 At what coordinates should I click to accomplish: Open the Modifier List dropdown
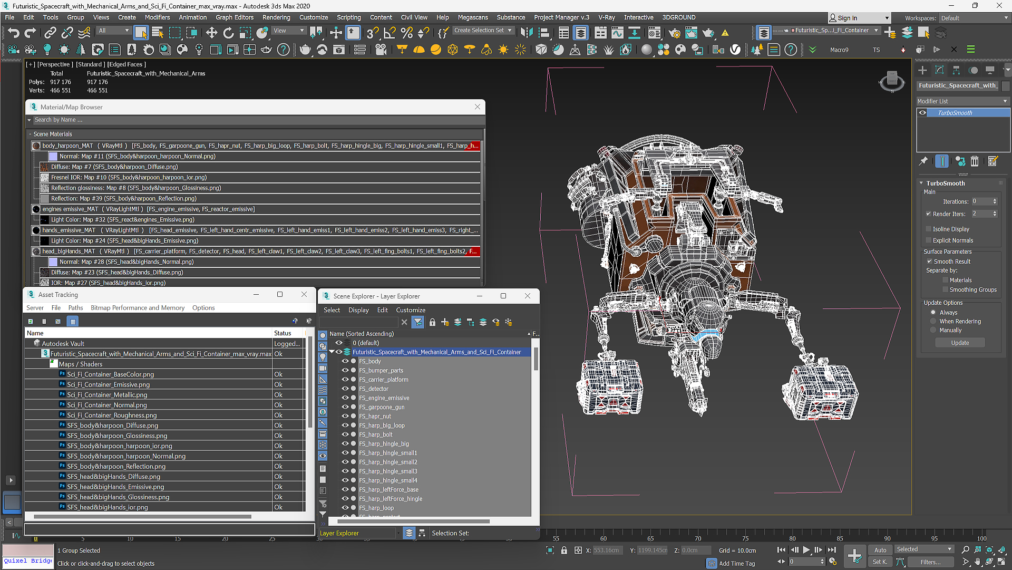point(962,101)
